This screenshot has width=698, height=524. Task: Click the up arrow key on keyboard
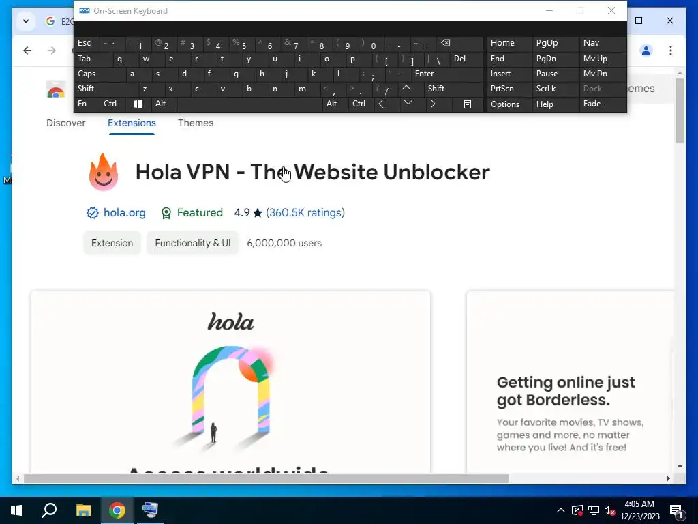(406, 89)
